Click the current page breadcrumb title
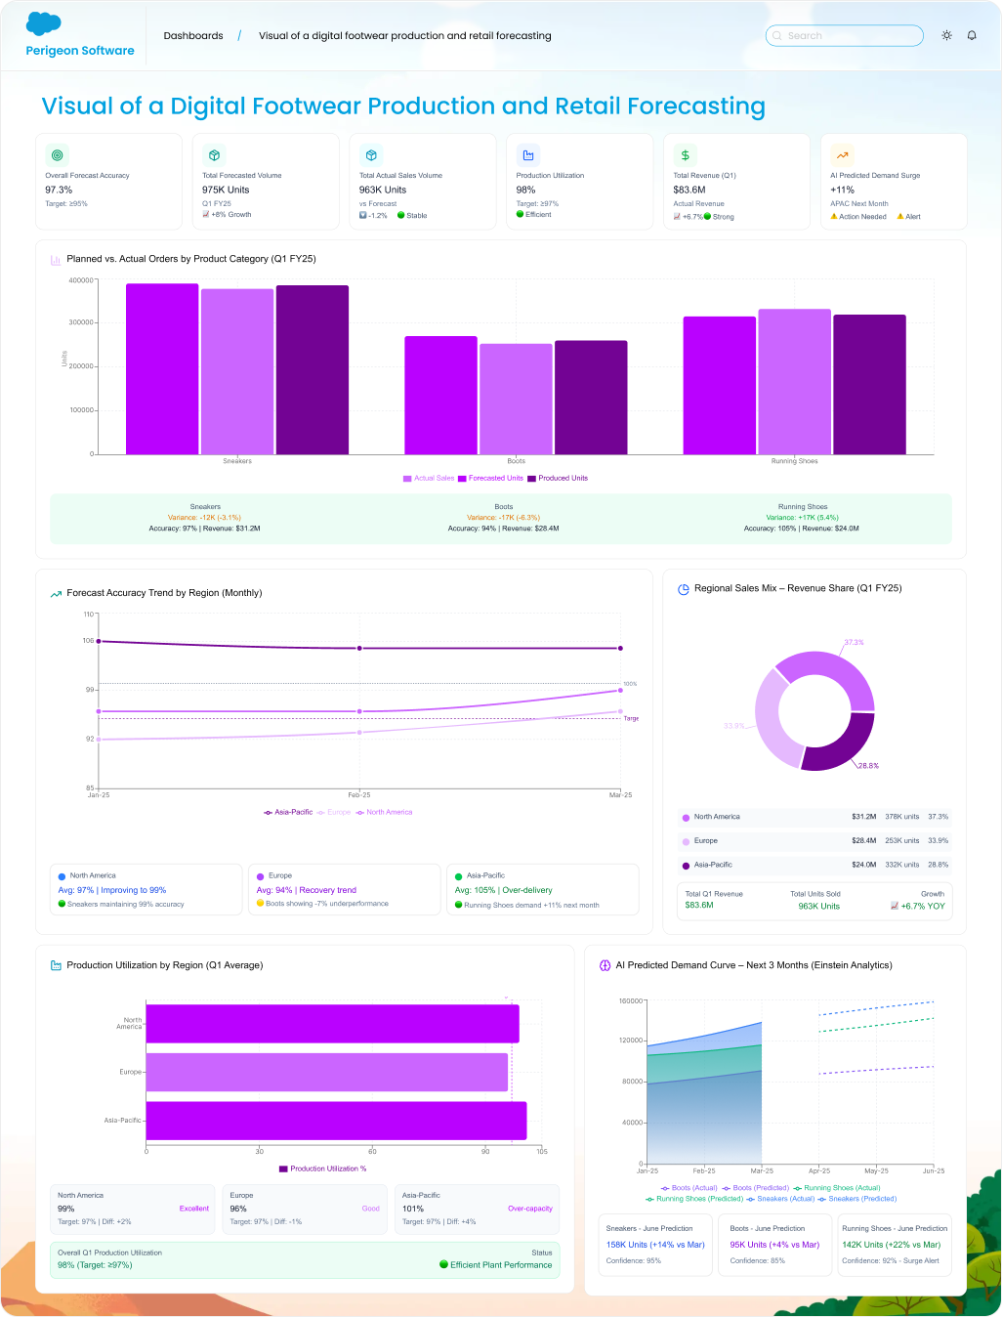Image resolution: width=1002 pixels, height=1317 pixels. (x=404, y=36)
